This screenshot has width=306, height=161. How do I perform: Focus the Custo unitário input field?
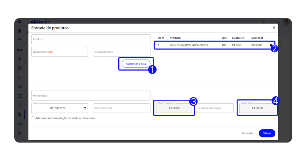[x=122, y=52]
